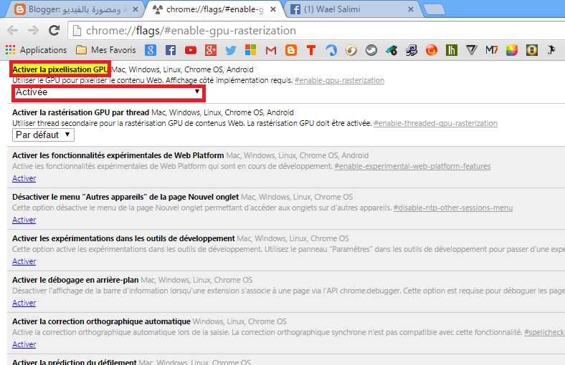
Task: Open the Gmail bookmark icon
Action: (x=271, y=50)
